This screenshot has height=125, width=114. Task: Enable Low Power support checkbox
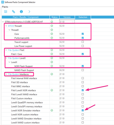pos(83,46)
